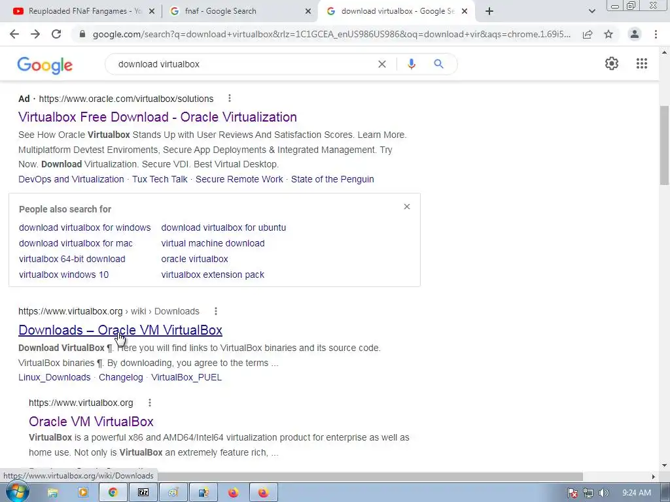Open State of the Penguin sitelink

pyautogui.click(x=332, y=179)
